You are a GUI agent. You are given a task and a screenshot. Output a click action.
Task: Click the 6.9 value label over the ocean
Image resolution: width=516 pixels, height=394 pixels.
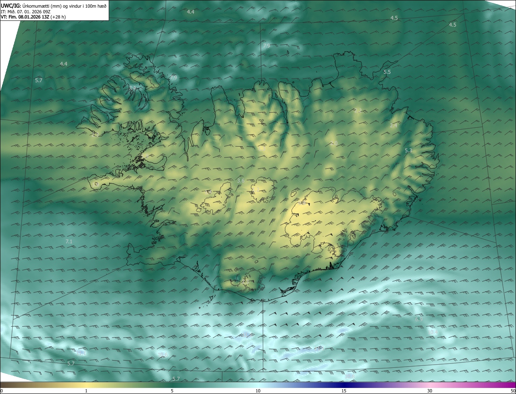click(x=419, y=319)
